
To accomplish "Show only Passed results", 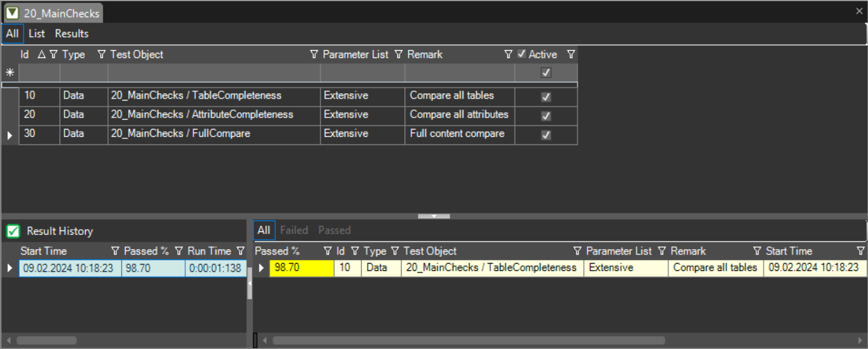I will click(334, 230).
